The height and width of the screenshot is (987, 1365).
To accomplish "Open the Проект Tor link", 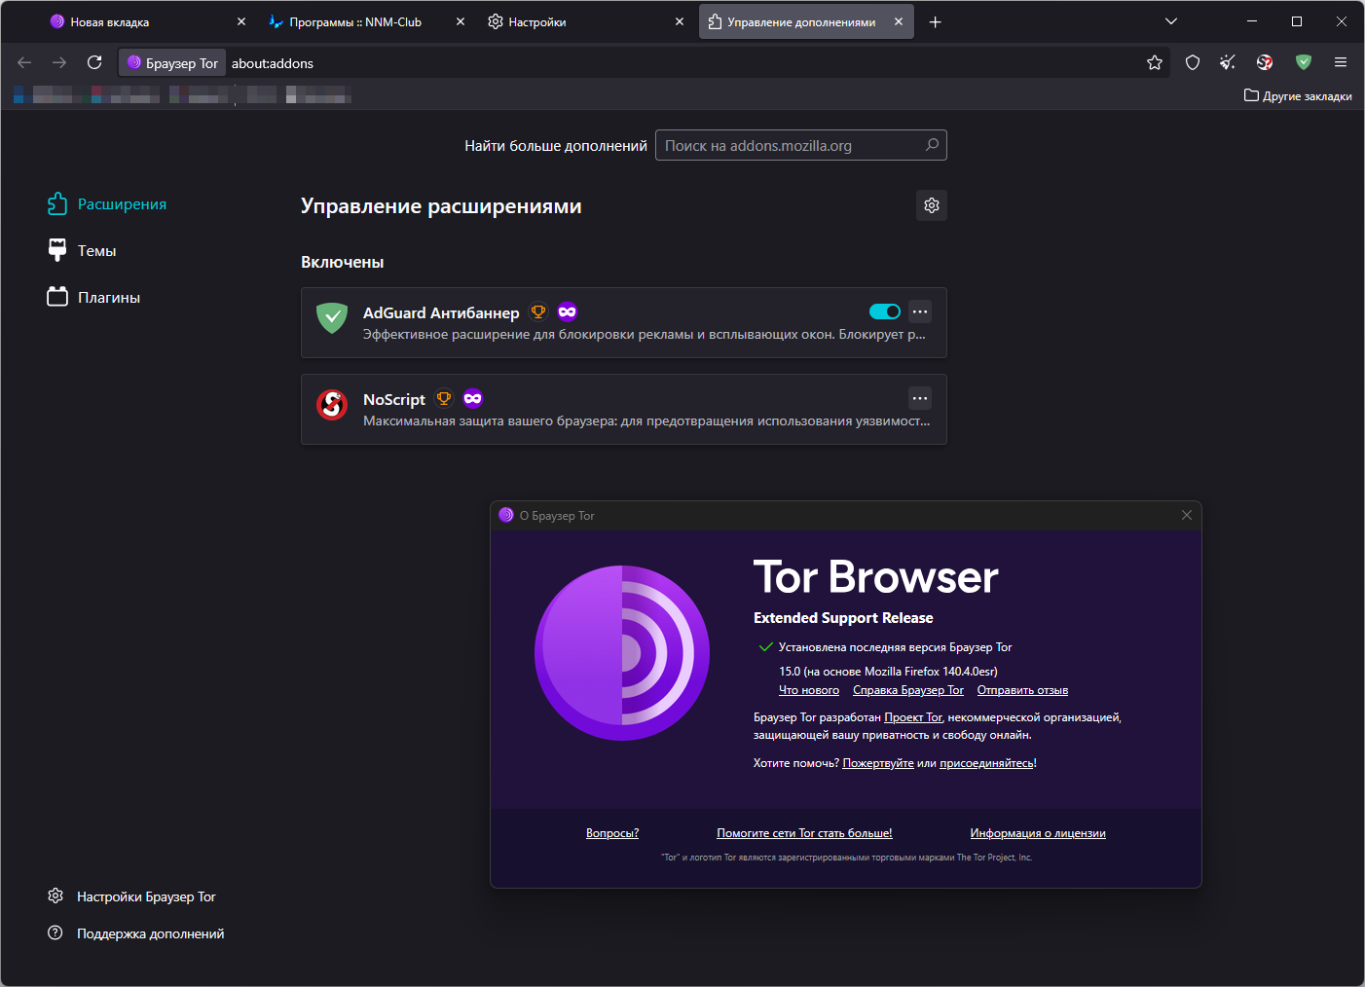I will (913, 717).
